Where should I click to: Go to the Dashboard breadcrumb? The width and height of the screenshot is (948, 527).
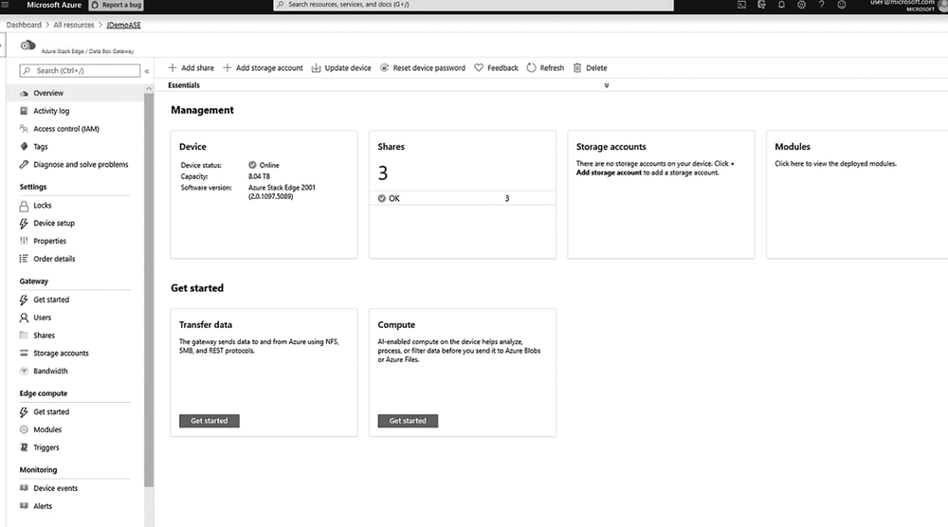[x=24, y=25]
